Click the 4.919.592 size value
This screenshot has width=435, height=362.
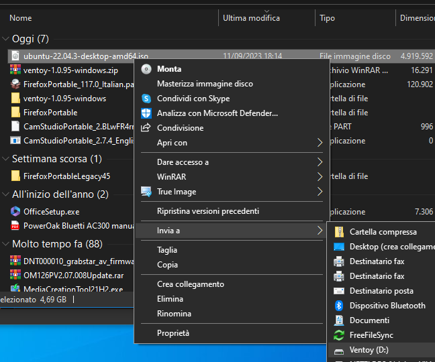click(x=416, y=56)
